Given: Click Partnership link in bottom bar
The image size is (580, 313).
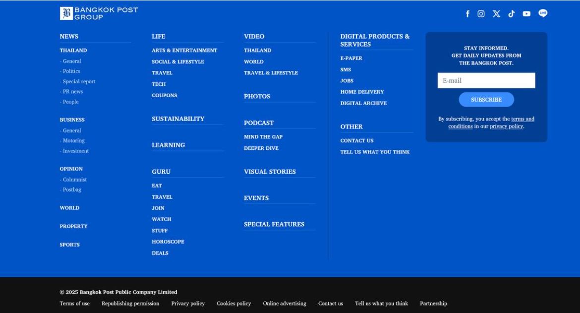Looking at the screenshot, I should coord(433,304).
